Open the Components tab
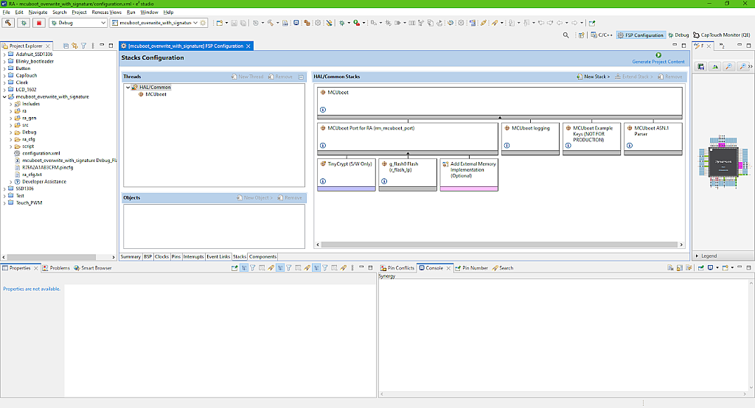755x408 pixels. click(x=263, y=257)
